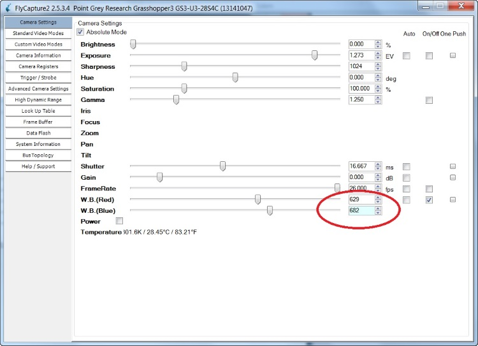Image resolution: width=478 pixels, height=346 pixels.
Task: Toggle the Absolute Mode checkbox
Action: (x=80, y=32)
